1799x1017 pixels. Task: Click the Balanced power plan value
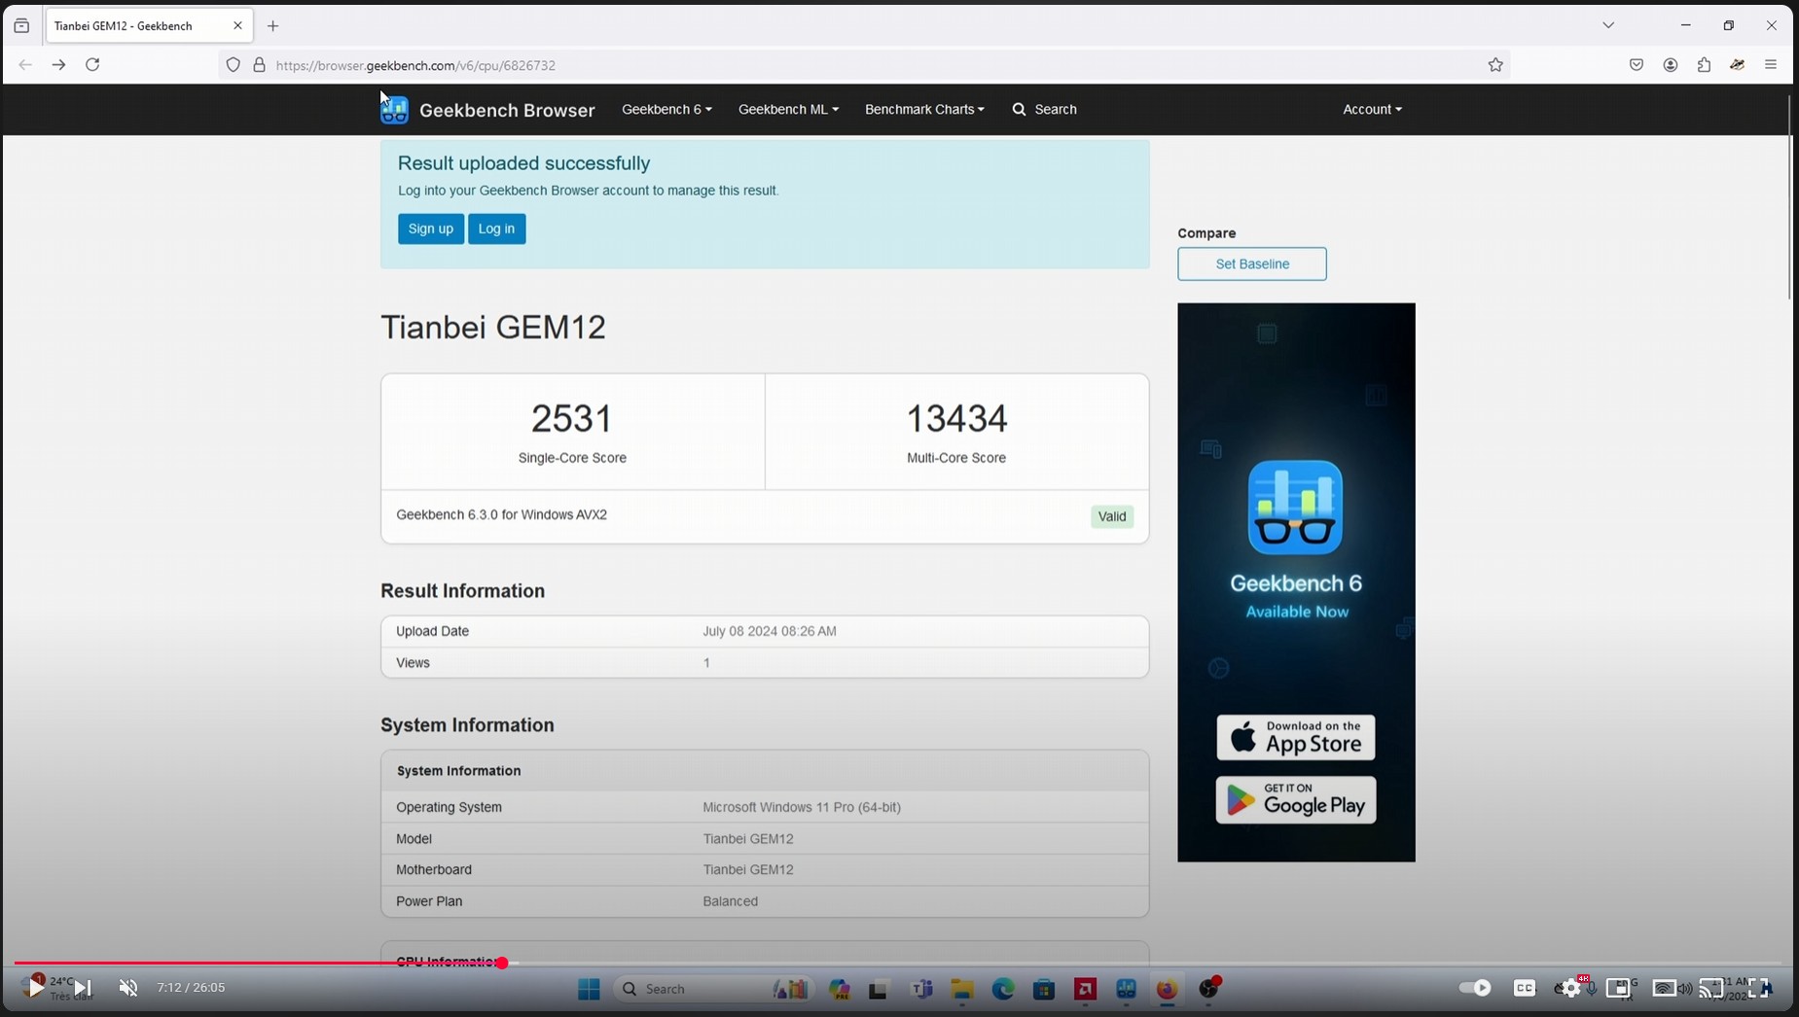tap(731, 902)
